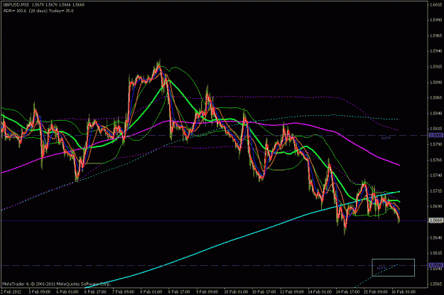Click the 8 Feb 01:00 time label
Viewport: 444px width, 295px height.
click(x=151, y=291)
